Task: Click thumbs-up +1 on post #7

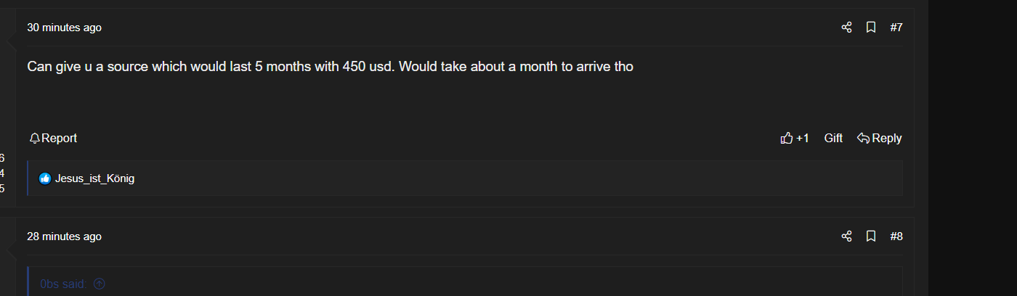Action: click(x=787, y=139)
